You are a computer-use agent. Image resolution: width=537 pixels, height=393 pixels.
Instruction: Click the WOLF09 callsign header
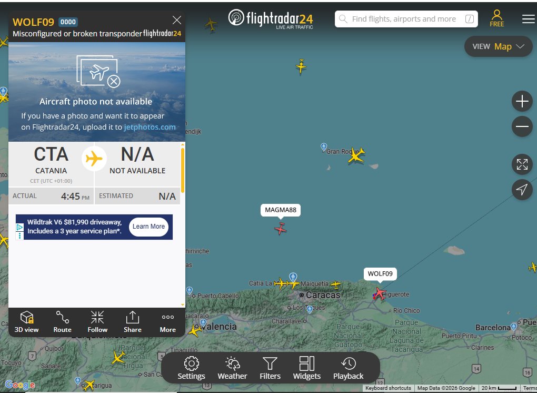point(33,22)
